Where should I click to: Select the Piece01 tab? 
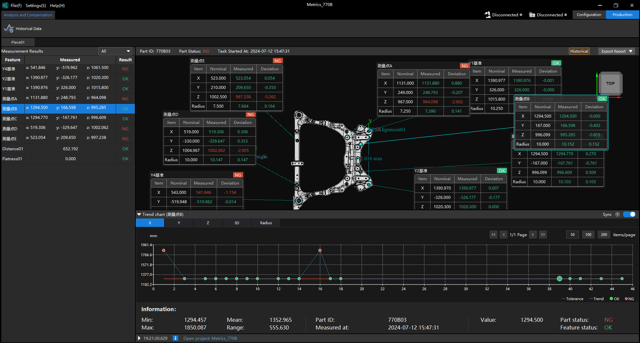(18, 42)
